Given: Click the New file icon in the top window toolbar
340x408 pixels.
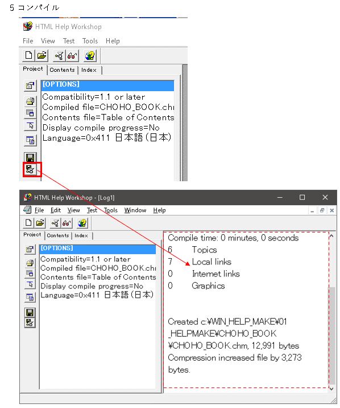Looking at the screenshot, I should click(x=28, y=55).
